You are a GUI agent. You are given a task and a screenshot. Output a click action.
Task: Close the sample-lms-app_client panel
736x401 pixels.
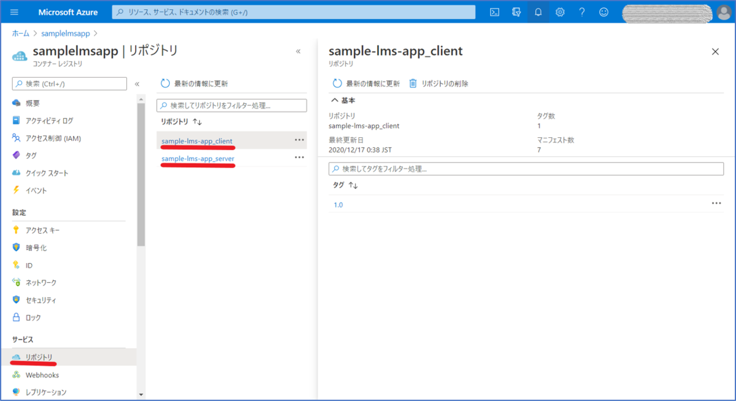point(715,52)
